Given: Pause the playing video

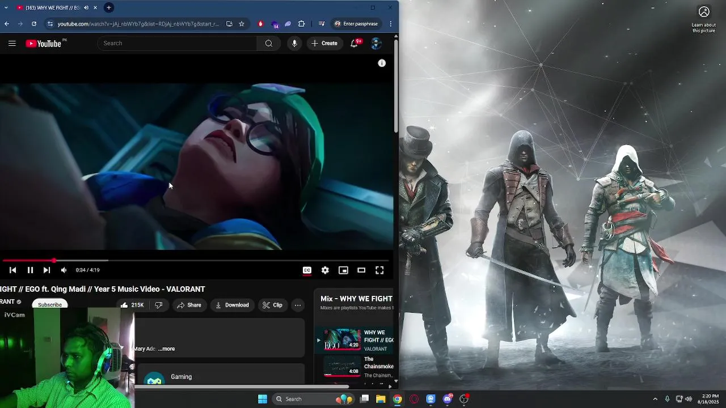Looking at the screenshot, I should coord(30,270).
